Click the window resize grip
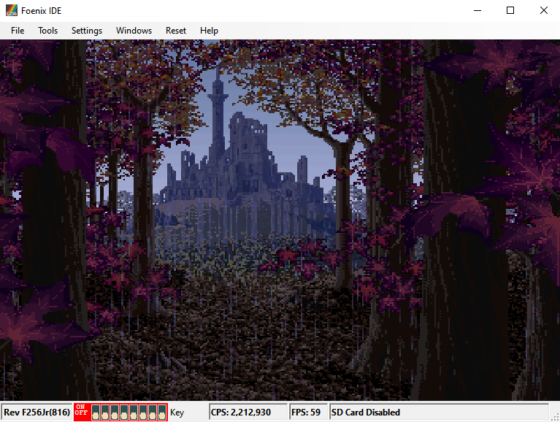Image resolution: width=560 pixels, height=422 pixels. coord(555,417)
